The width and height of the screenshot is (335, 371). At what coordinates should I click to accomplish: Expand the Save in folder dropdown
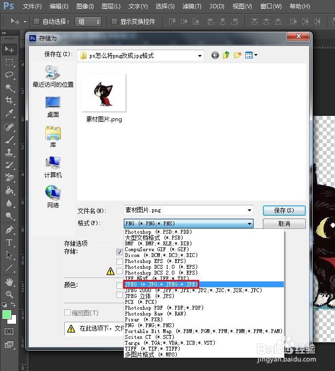click(200, 56)
